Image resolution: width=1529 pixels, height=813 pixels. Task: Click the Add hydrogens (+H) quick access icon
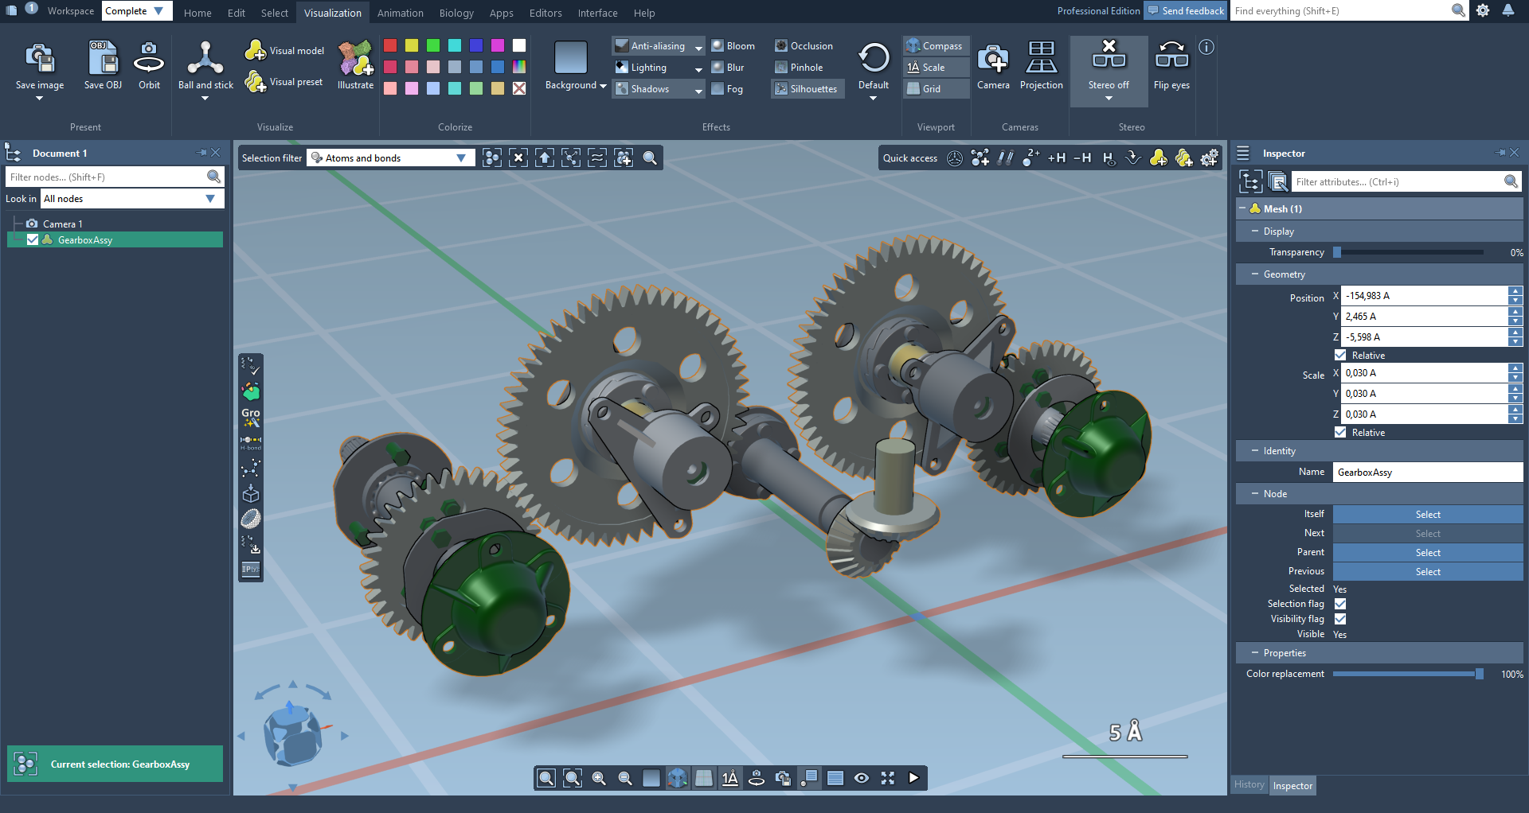click(x=1056, y=158)
